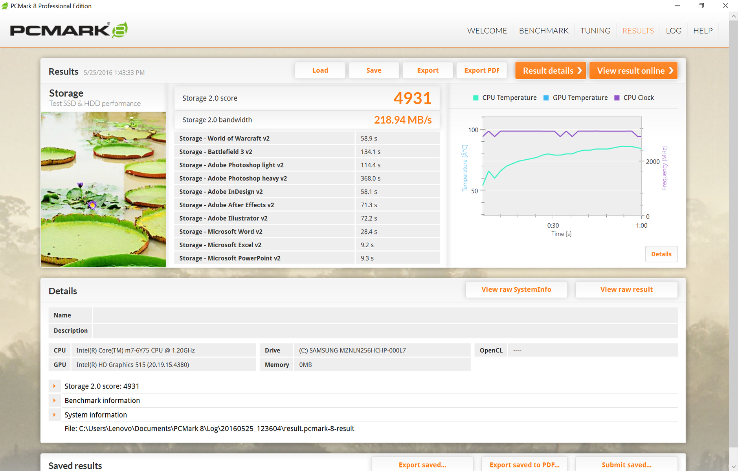Click the Export button
This screenshot has width=738, height=471.
point(428,70)
